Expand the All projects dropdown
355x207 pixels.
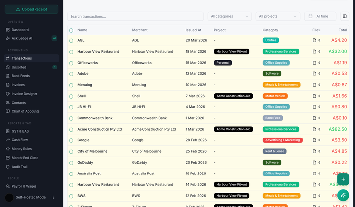(278, 16)
